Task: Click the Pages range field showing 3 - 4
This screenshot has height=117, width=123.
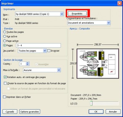Action: tap(38, 45)
